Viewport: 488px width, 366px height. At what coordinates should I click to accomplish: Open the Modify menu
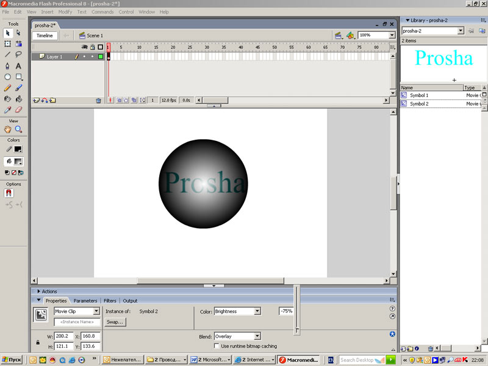[x=65, y=12]
